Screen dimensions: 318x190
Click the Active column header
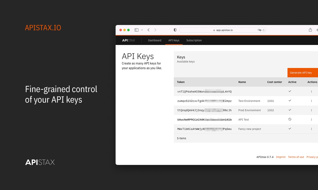tap(292, 82)
